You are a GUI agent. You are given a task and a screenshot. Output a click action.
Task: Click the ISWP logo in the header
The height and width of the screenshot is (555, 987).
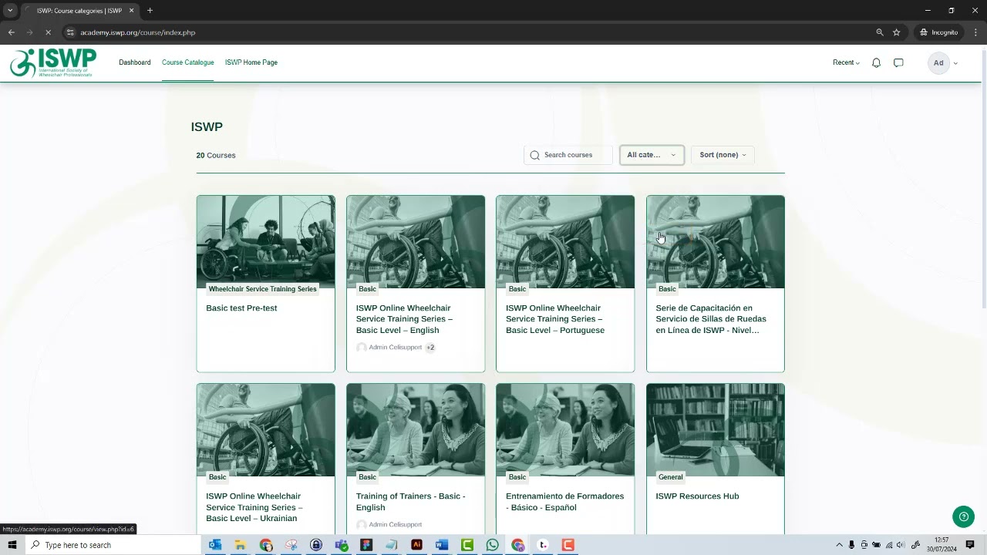53,62
